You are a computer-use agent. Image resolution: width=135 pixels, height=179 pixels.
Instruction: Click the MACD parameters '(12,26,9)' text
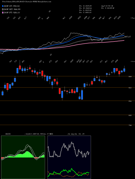(x=28, y=134)
